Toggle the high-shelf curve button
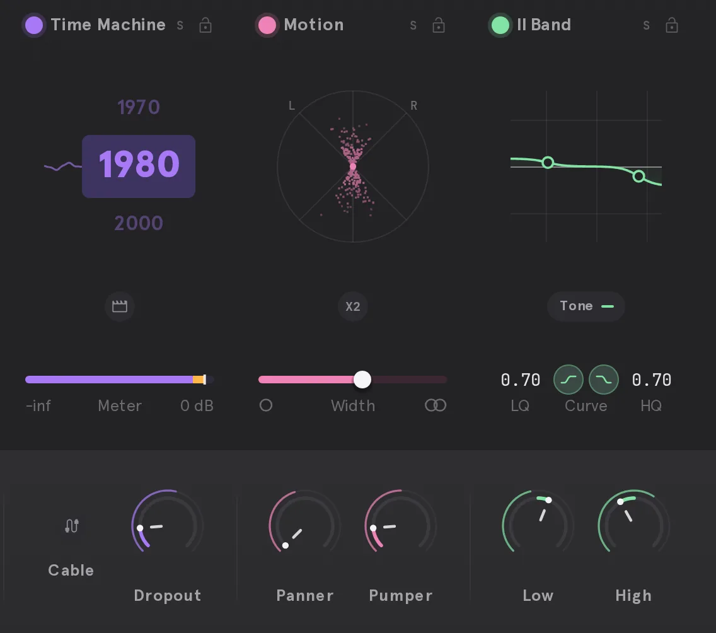Image resolution: width=716 pixels, height=633 pixels. pos(604,380)
